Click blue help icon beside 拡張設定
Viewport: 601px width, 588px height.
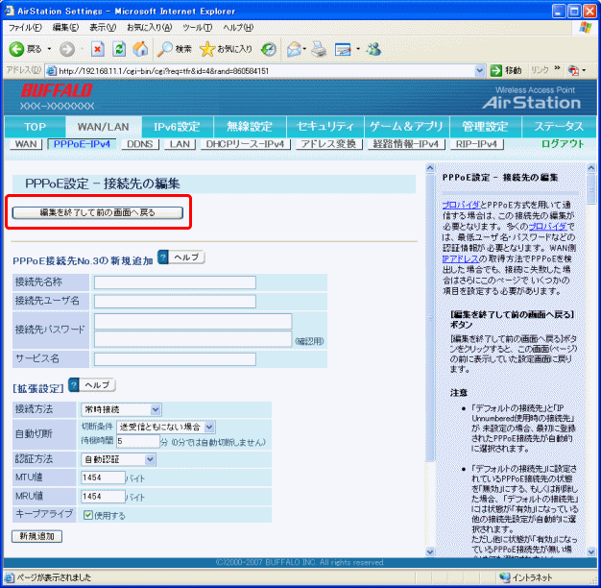point(74,384)
